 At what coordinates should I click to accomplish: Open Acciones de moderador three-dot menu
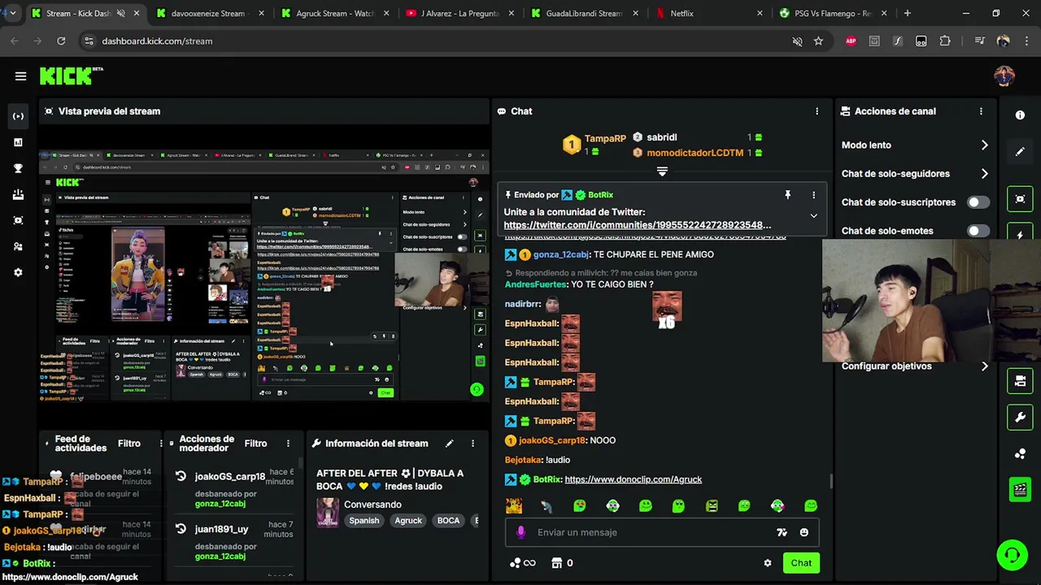pos(288,444)
